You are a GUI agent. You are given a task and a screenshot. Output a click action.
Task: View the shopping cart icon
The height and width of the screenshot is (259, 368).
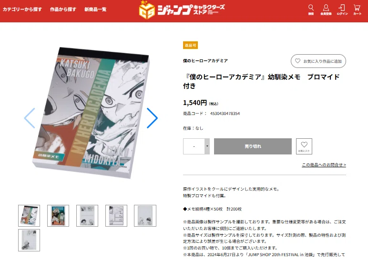pos(357,10)
